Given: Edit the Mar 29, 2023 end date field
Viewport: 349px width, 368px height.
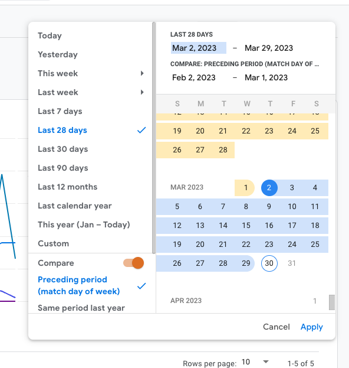Looking at the screenshot, I should click(269, 48).
